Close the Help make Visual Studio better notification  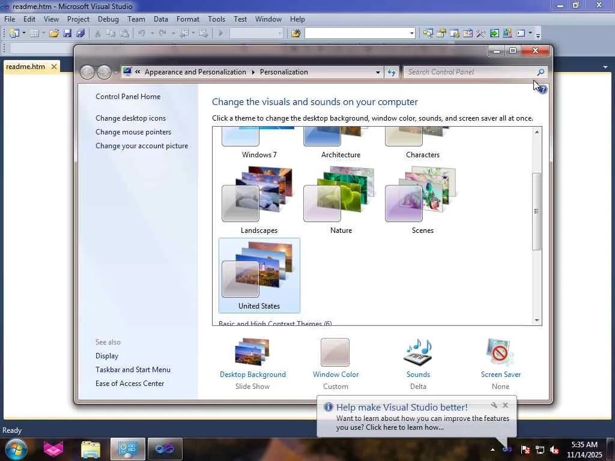(x=505, y=405)
